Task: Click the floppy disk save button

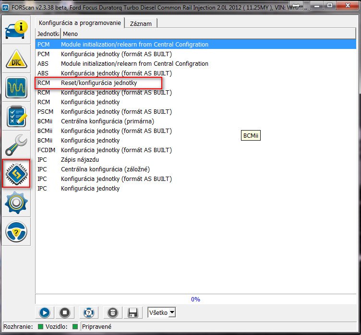Action: pyautogui.click(x=132, y=313)
